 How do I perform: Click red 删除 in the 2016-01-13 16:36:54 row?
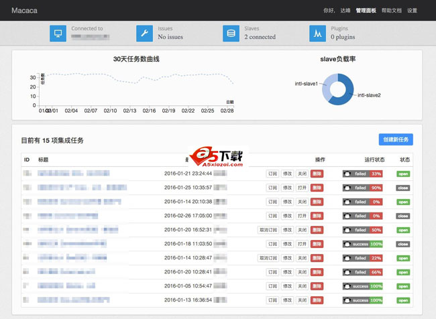(317, 300)
